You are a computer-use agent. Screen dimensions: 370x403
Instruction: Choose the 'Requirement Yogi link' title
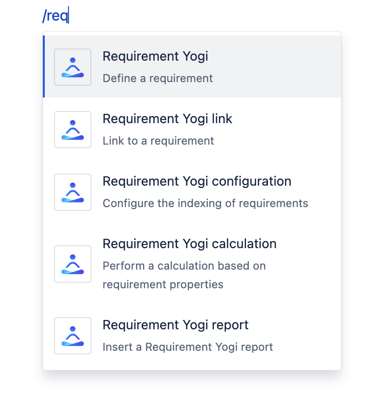tap(167, 119)
